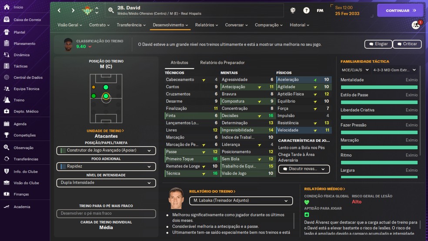Select the central midfield position dot on pitch

click(x=106, y=96)
